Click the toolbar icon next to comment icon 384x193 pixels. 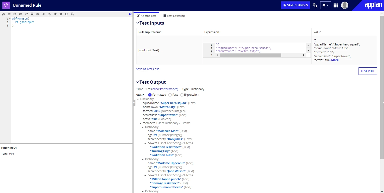click(x=21, y=14)
